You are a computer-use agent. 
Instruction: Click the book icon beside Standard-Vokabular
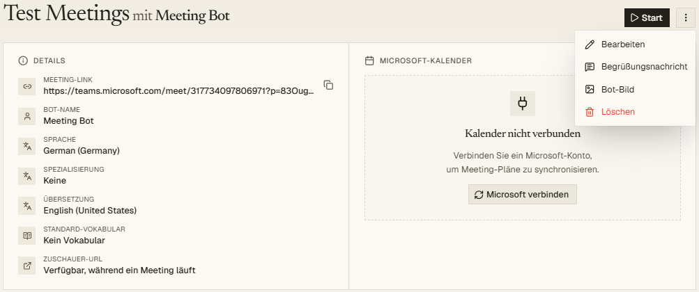pos(26,236)
